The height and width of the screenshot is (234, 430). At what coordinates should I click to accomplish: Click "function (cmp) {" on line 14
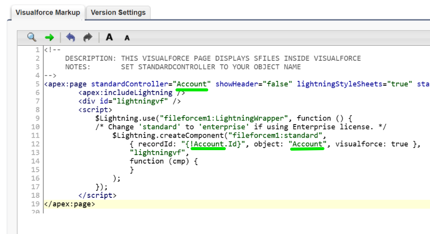[164, 161]
